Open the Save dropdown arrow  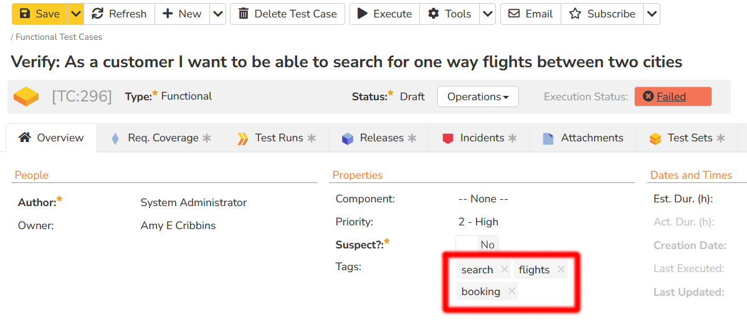pos(76,14)
